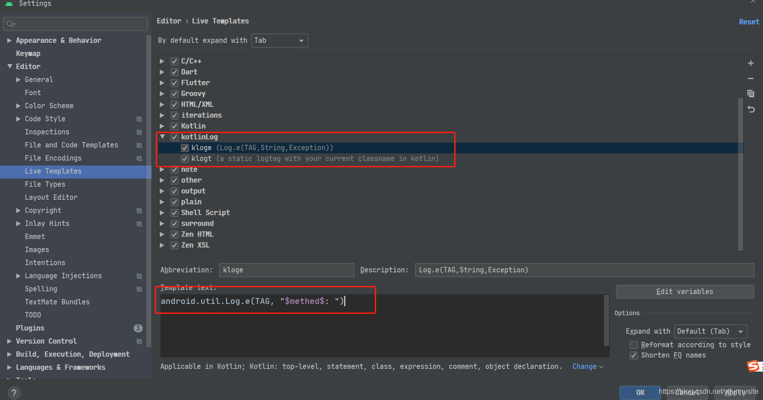Click the Android Settings window icon

pos(9,3)
